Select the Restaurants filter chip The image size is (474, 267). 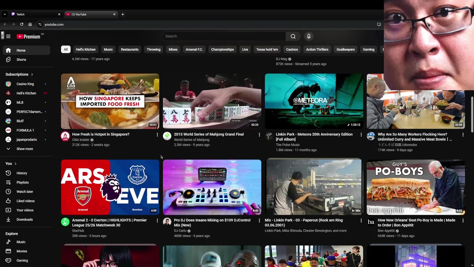(130, 49)
